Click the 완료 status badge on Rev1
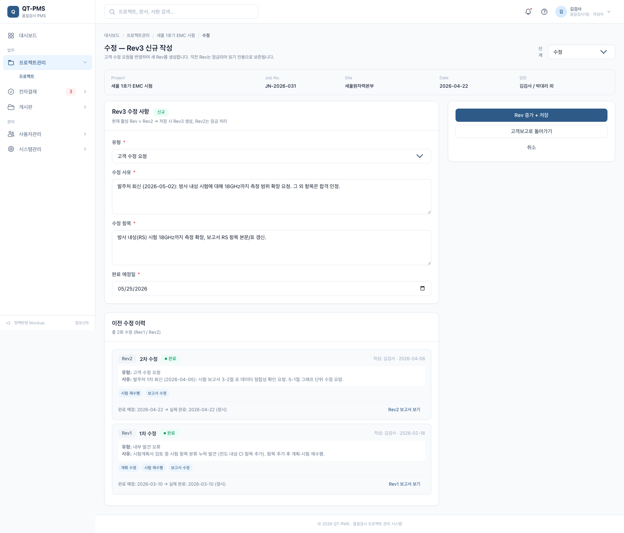Image resolution: width=624 pixels, height=533 pixels. pyautogui.click(x=169, y=433)
